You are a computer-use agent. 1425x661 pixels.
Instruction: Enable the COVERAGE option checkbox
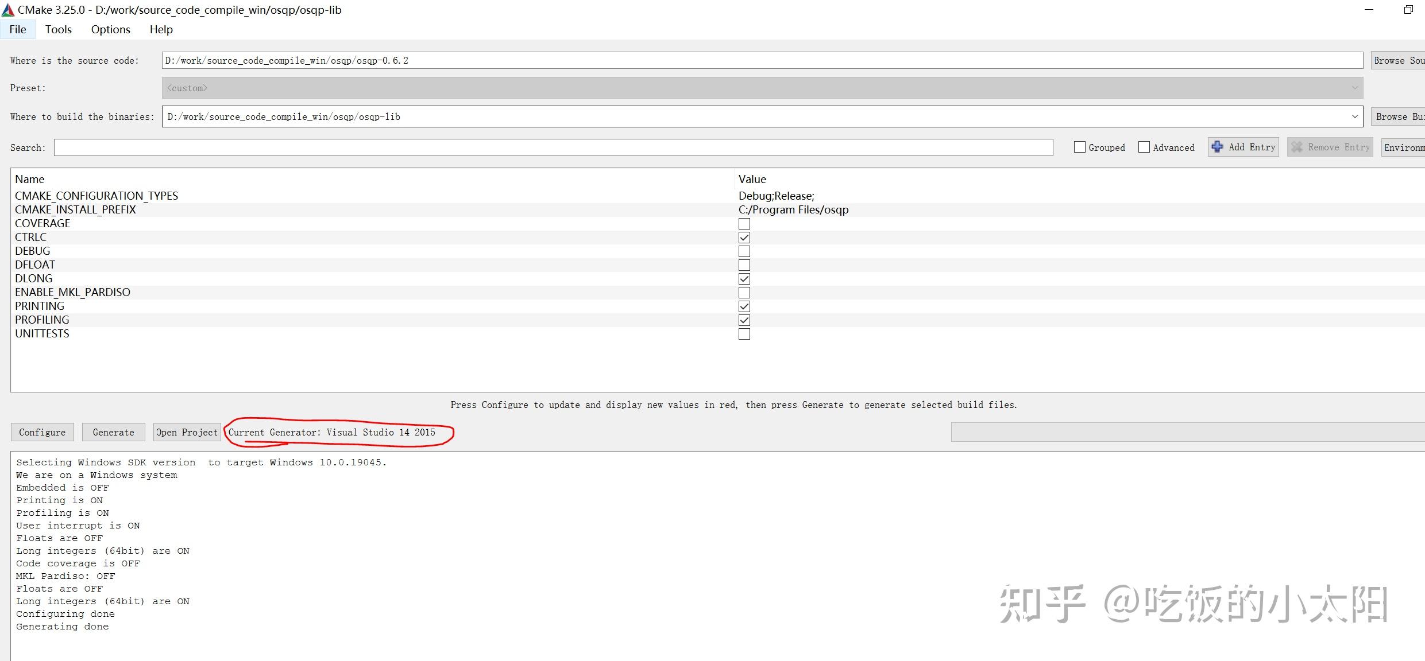744,224
